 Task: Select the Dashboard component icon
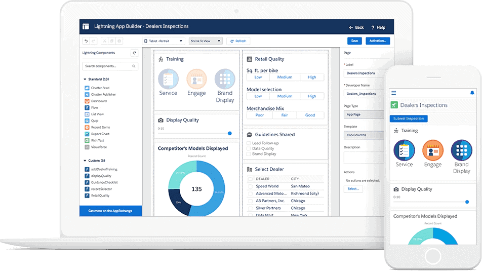click(87, 101)
